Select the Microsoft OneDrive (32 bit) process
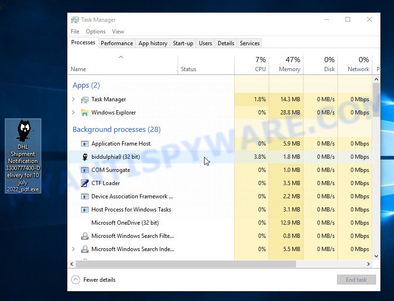 (x=125, y=223)
